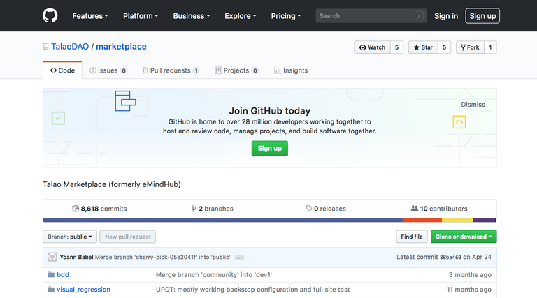Click the orange-red language bar segment

(422, 221)
